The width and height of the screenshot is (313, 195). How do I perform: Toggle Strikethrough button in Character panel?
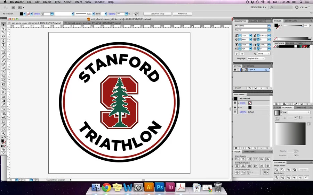pos(242,54)
